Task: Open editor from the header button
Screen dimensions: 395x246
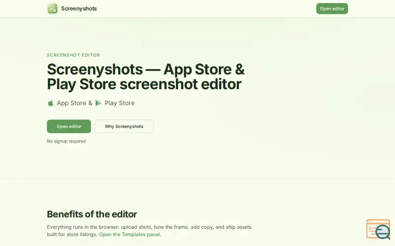Action: 332,8
